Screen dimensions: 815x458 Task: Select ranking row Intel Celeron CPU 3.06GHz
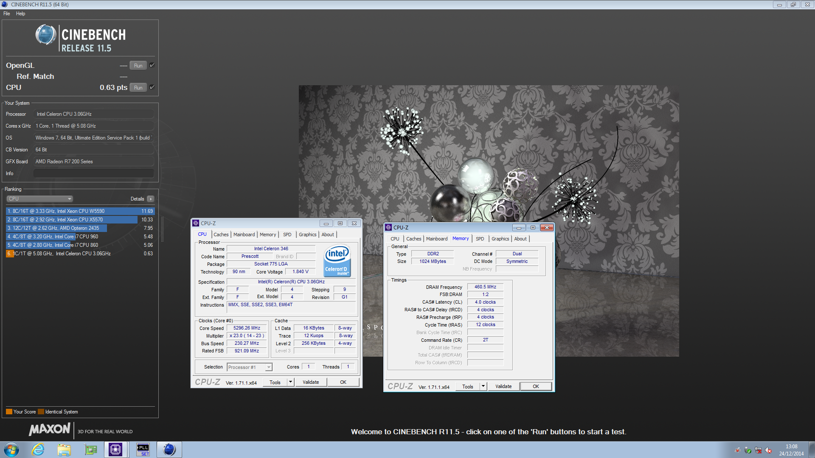[80, 254]
